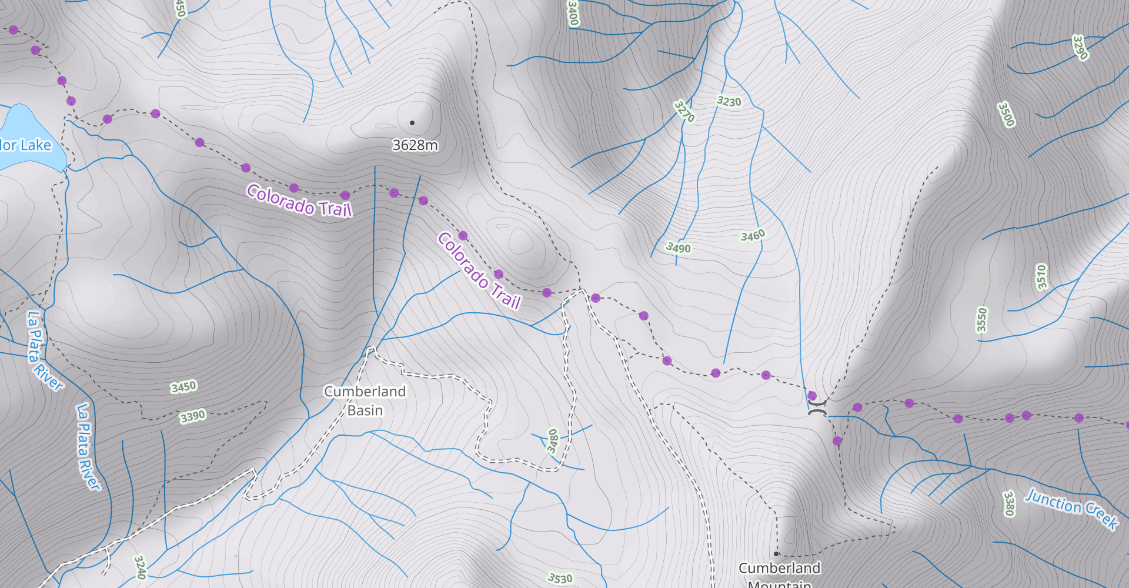Select contour label '3380'

[1009, 503]
